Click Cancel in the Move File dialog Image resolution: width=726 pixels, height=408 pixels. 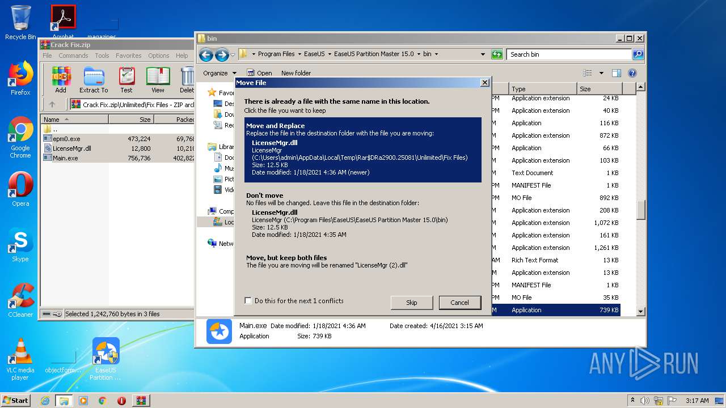[x=460, y=303]
